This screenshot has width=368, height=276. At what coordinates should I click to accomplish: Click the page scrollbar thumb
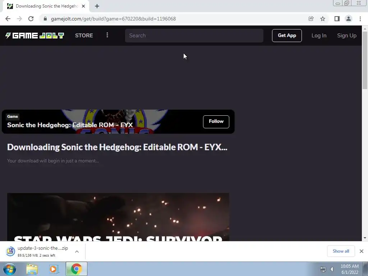365,60
